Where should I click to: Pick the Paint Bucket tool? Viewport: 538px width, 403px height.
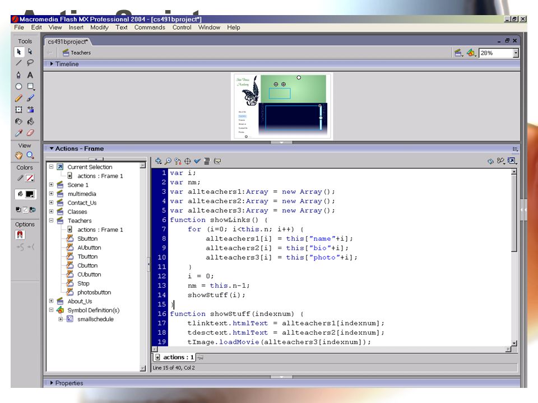pyautogui.click(x=30, y=121)
